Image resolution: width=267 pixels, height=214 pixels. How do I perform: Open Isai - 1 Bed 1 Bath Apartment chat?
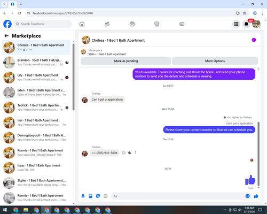[36, 123]
